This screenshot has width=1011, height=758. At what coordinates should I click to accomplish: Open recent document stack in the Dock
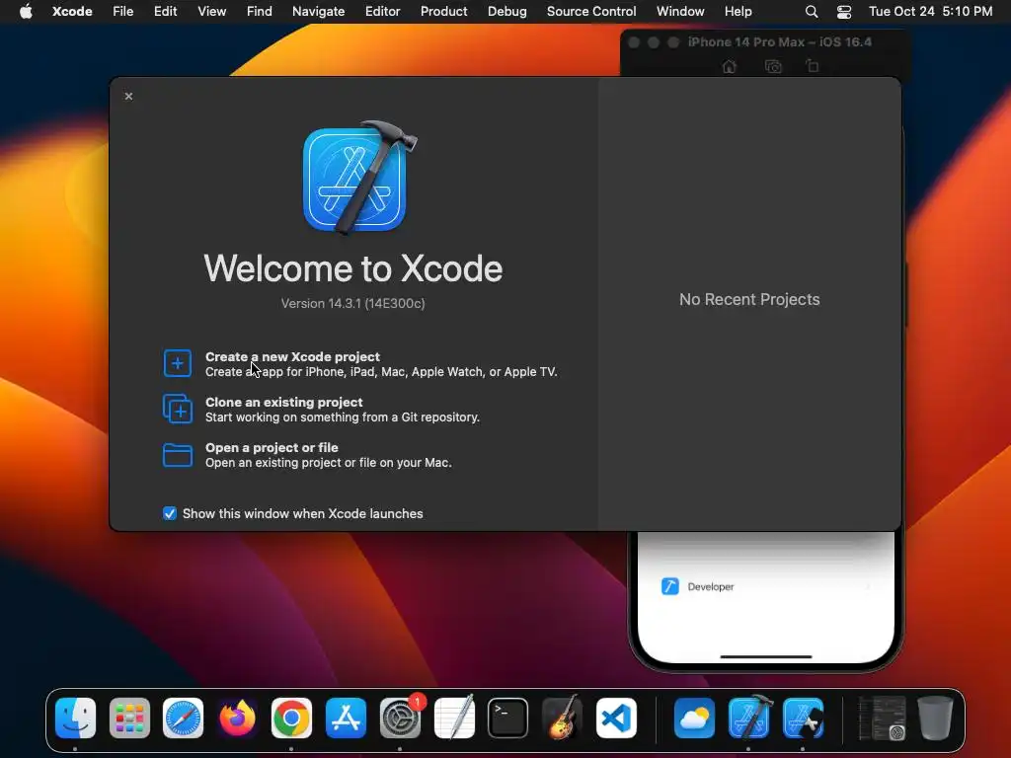[882, 719]
